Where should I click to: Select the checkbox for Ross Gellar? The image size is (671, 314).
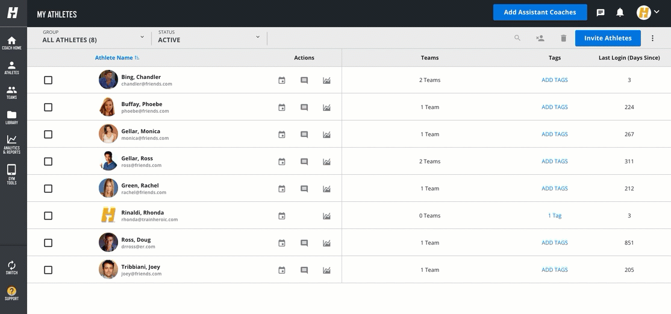coord(48,162)
